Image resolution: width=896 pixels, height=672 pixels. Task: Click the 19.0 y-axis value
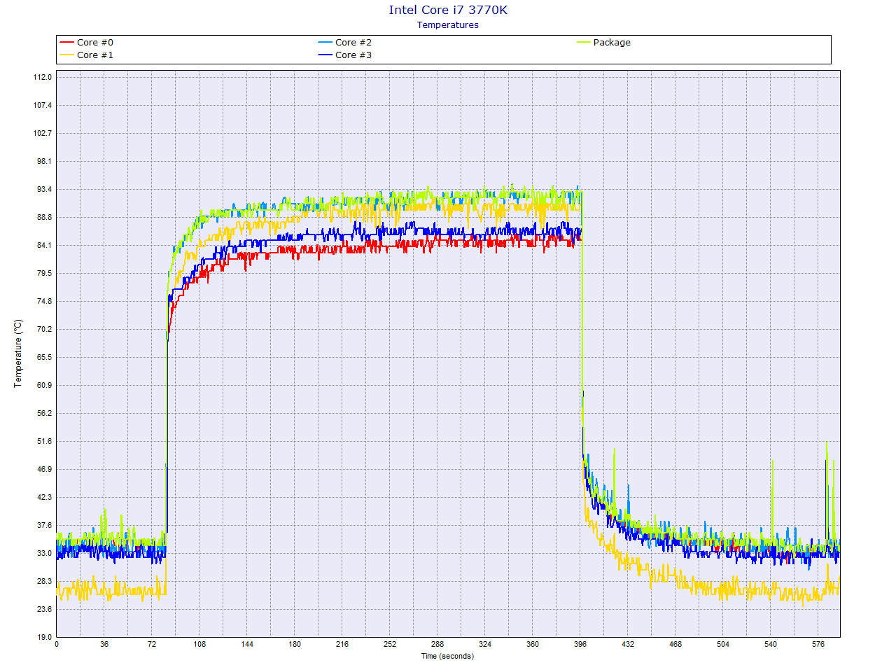click(45, 637)
